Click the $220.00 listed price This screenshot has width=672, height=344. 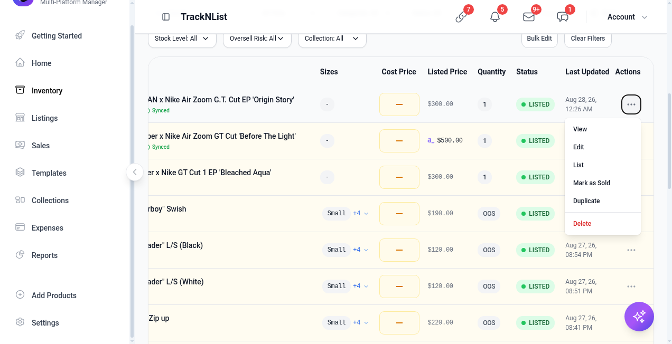pos(440,322)
